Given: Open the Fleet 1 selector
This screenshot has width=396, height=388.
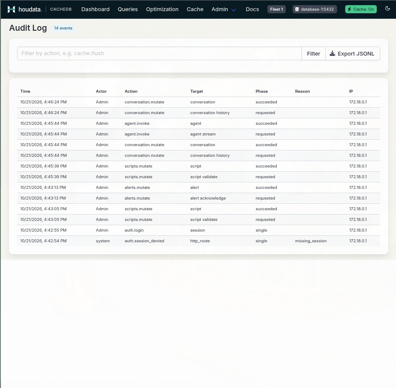Looking at the screenshot, I should [x=276, y=9].
